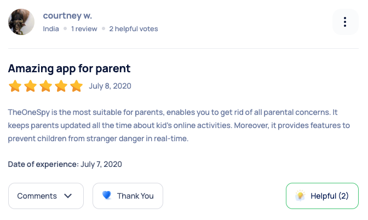The height and width of the screenshot is (220, 368).
Task: Click the second rating star
Action: coord(30,86)
